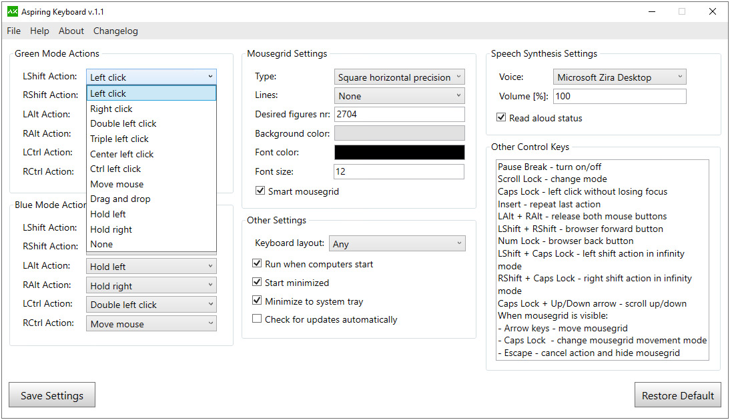Pick 'Center left click' from the list
Image resolution: width=730 pixels, height=420 pixels.
(151, 154)
